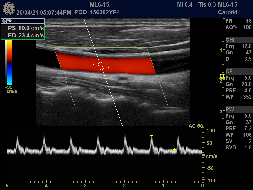Screen dimensions: 253x190
Task: Click the CF gain 20.0 value
Action: coord(246,84)
